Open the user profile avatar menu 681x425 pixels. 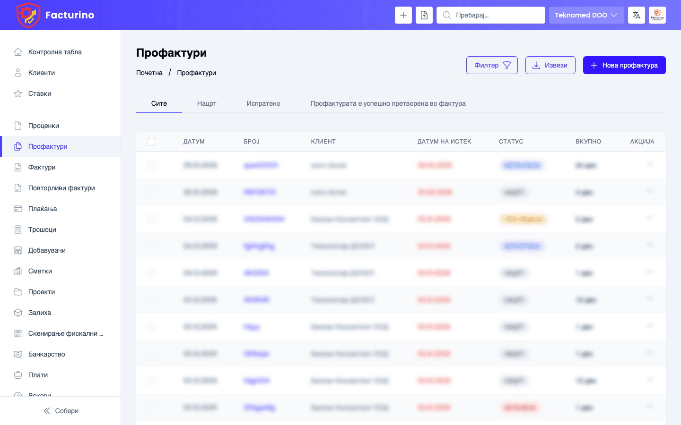click(657, 15)
